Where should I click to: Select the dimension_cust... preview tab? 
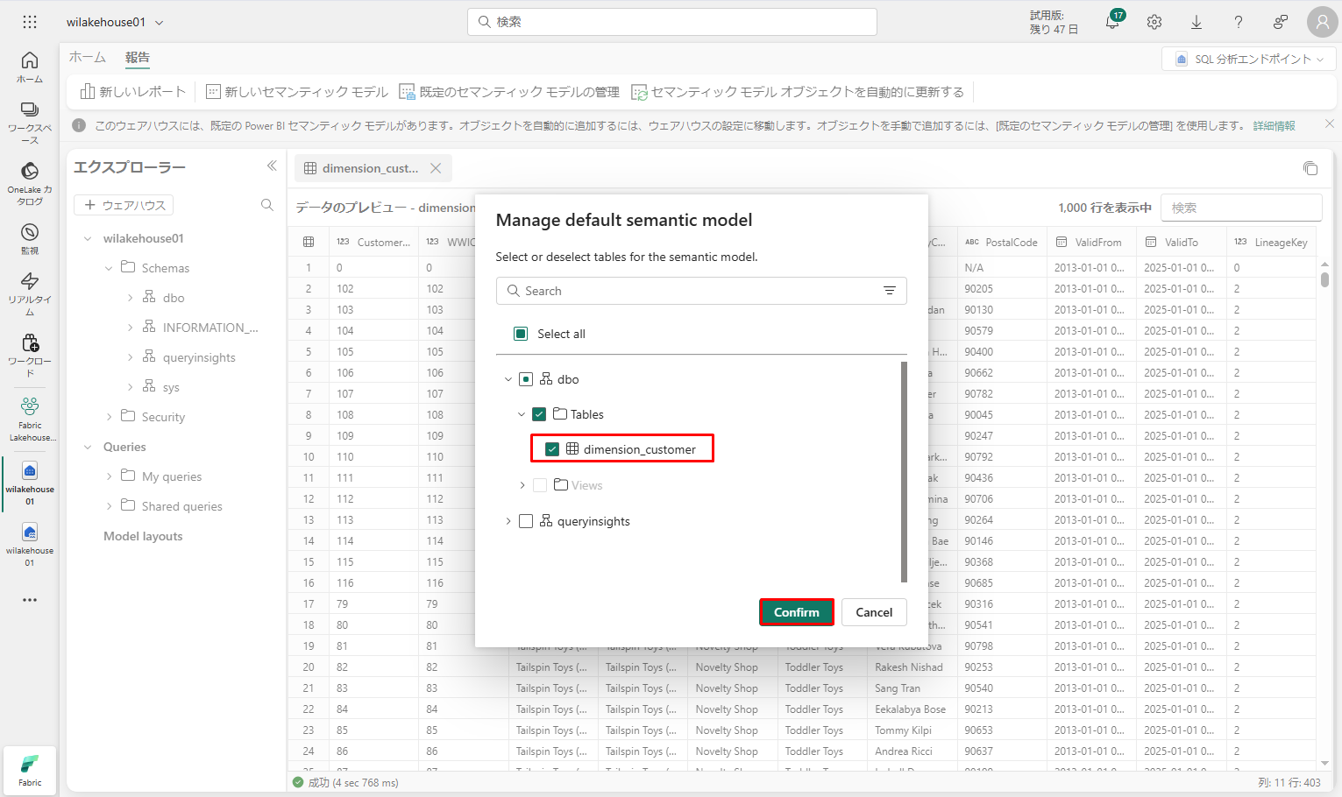[x=370, y=168]
